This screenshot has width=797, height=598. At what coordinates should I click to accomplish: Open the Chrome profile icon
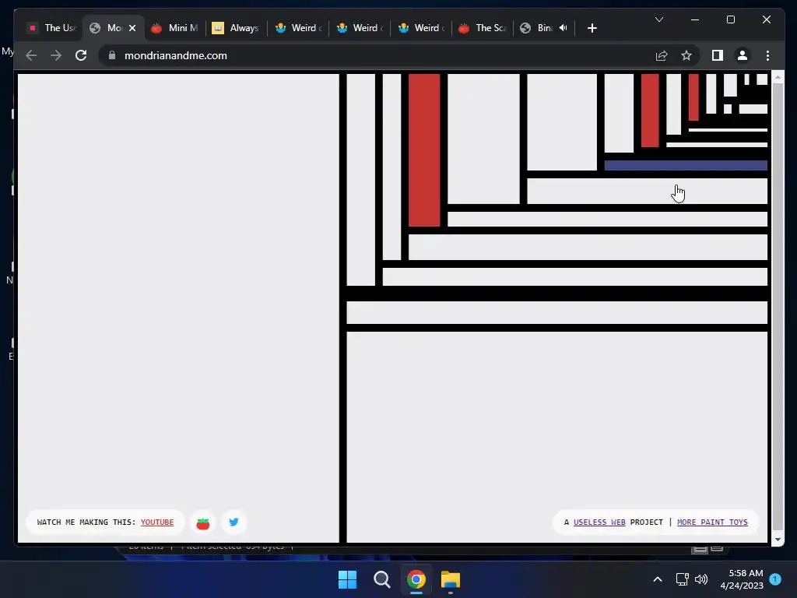pos(742,55)
